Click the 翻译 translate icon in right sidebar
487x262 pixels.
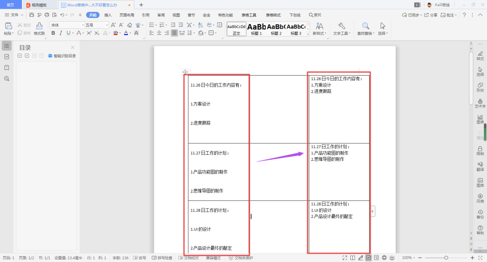coord(480,166)
